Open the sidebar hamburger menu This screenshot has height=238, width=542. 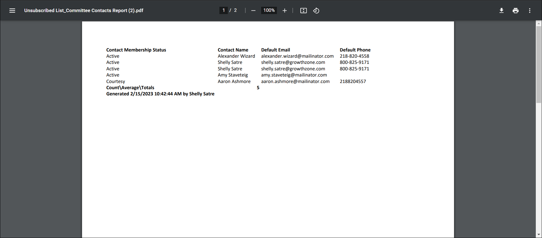[x=12, y=10]
